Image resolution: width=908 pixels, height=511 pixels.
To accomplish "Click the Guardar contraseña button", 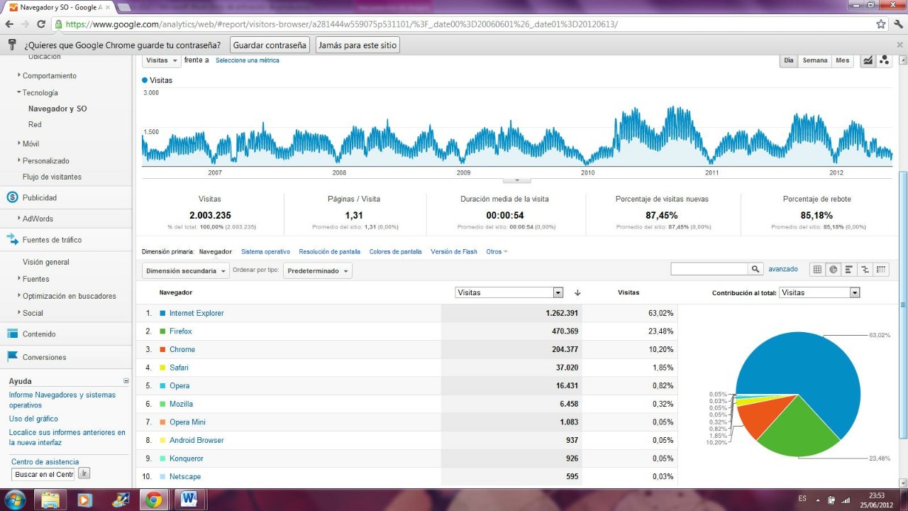I will point(270,45).
